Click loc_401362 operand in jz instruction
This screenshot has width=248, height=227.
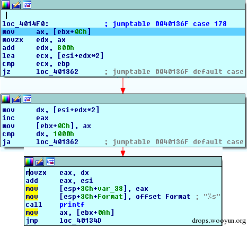coord(57,72)
